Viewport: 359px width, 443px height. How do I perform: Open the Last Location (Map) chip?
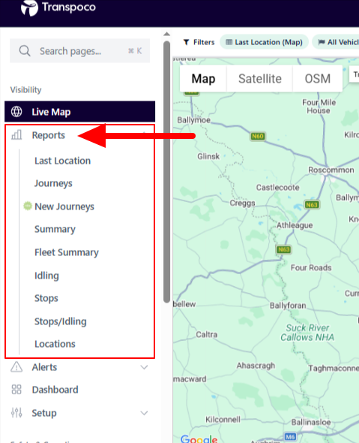click(264, 42)
